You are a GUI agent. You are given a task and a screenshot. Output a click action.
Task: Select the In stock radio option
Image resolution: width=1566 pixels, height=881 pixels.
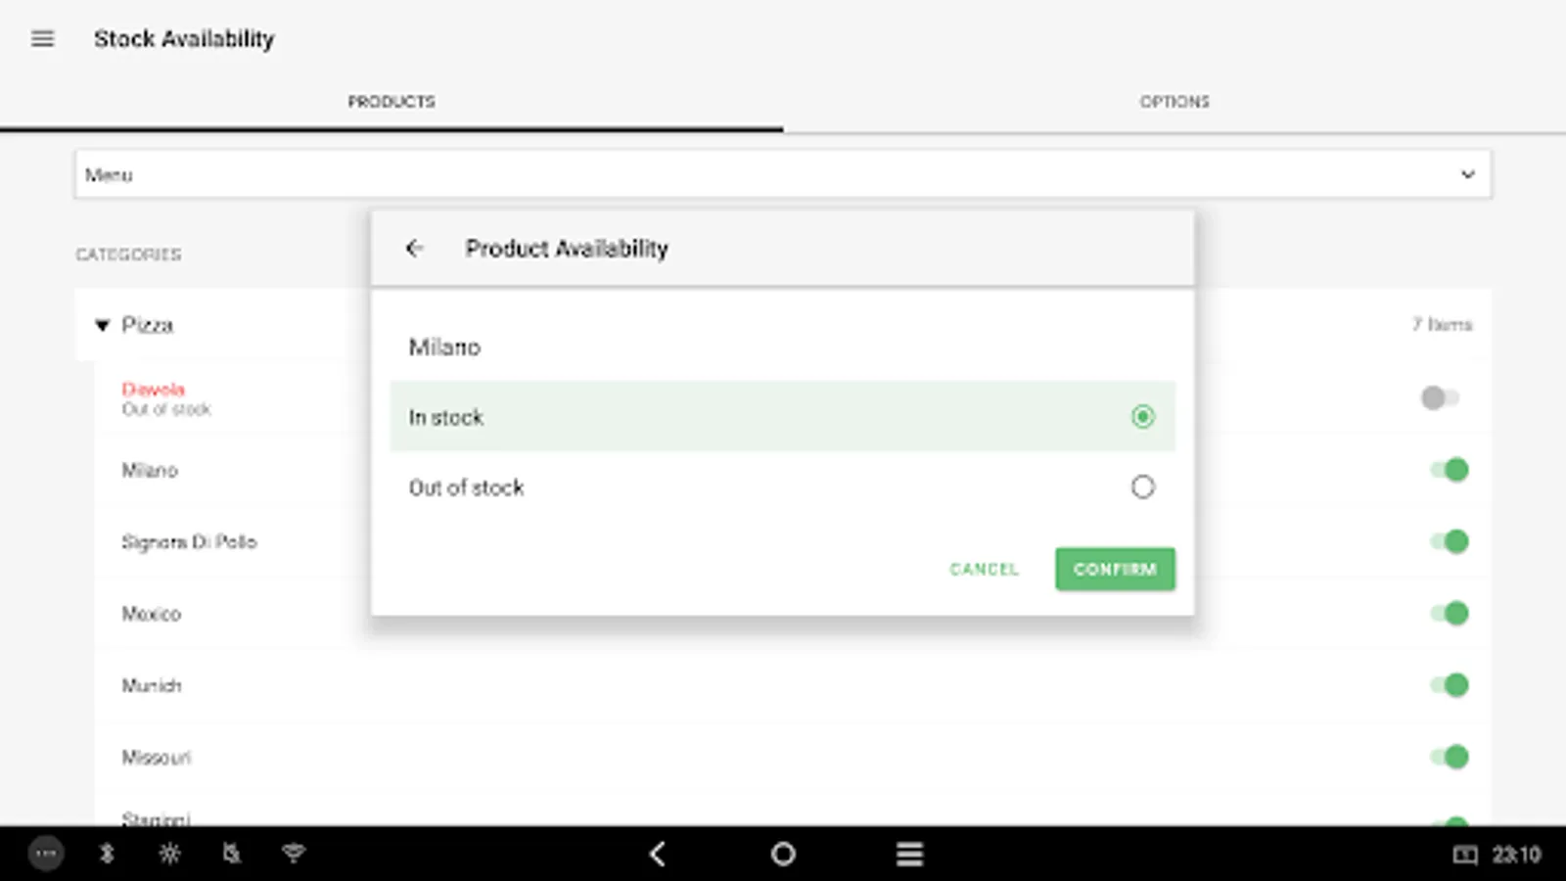[1142, 417]
